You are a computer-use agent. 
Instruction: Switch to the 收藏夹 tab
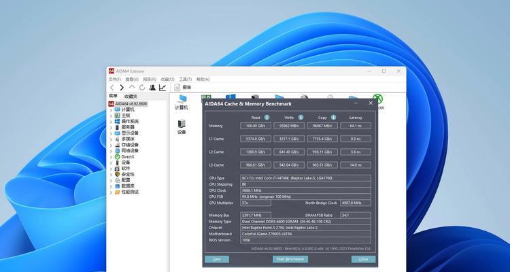131,97
